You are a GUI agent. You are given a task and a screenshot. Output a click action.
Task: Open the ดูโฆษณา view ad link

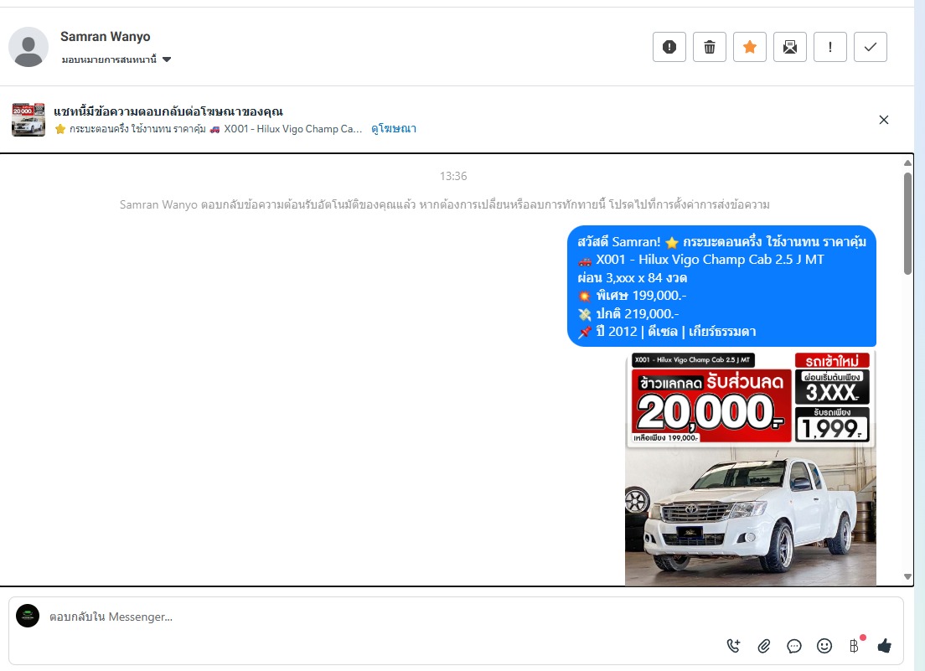click(394, 128)
